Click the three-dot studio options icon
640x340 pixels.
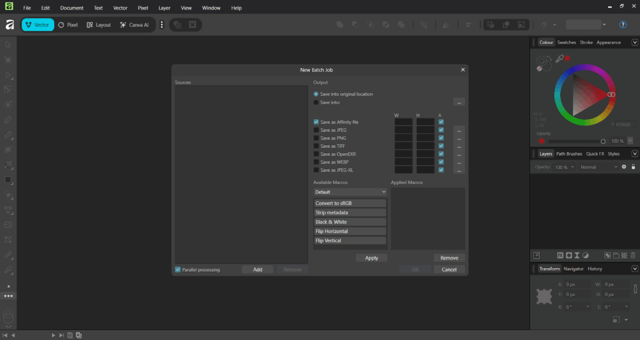click(162, 25)
